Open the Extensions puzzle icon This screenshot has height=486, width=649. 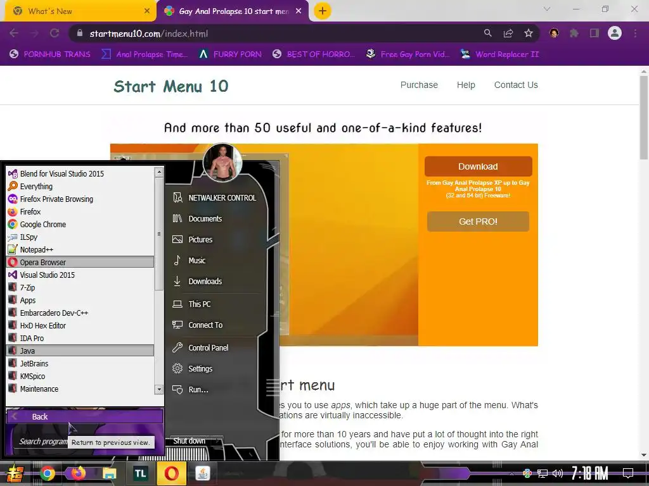(574, 33)
